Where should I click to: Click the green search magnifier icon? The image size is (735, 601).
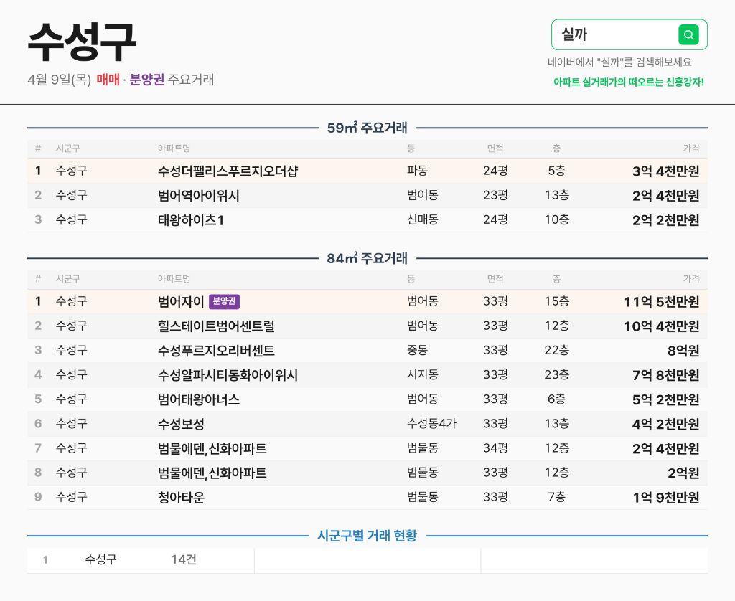(688, 34)
